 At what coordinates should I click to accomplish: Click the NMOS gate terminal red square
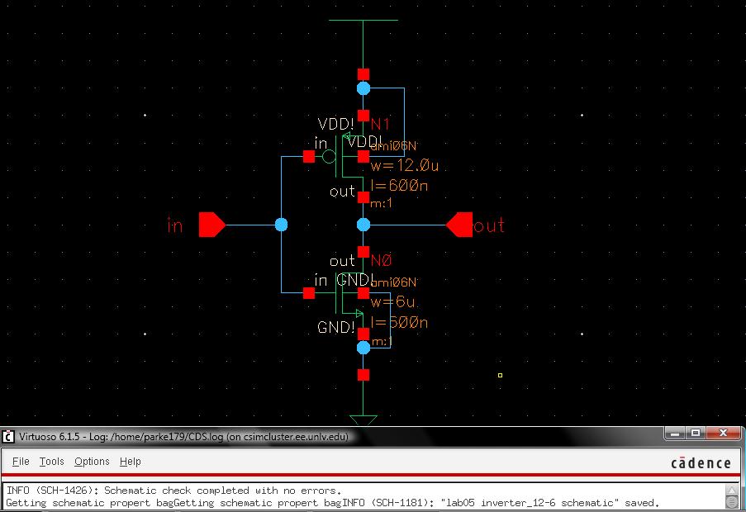pyautogui.click(x=309, y=293)
